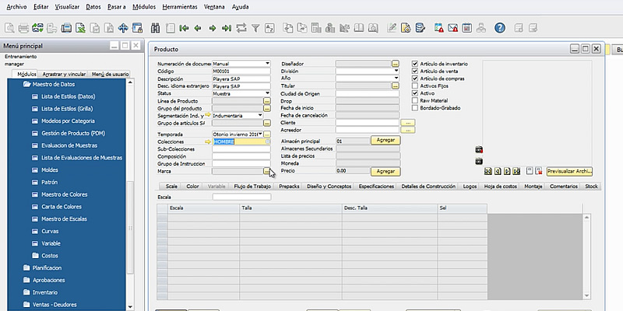Click the printer icon in toolbar
The image size is (623, 311).
tap(24, 28)
